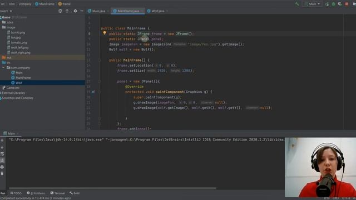Click the build hammer icon
This screenshot has height=200, width=356.
pos(296,4)
